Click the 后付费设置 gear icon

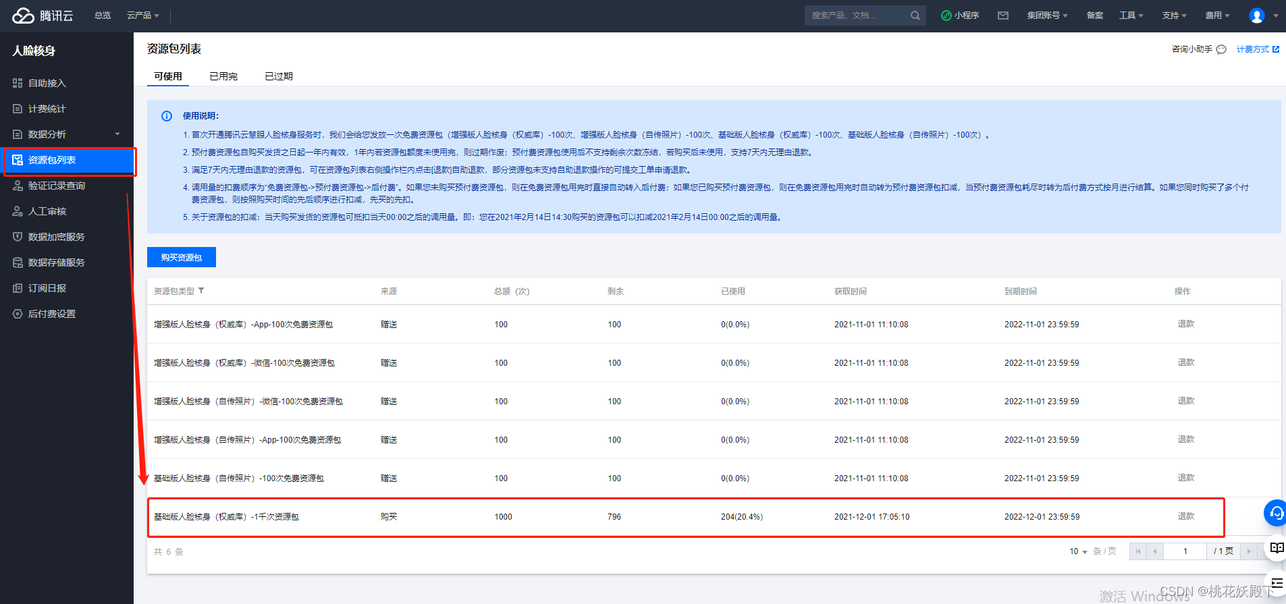tap(18, 314)
